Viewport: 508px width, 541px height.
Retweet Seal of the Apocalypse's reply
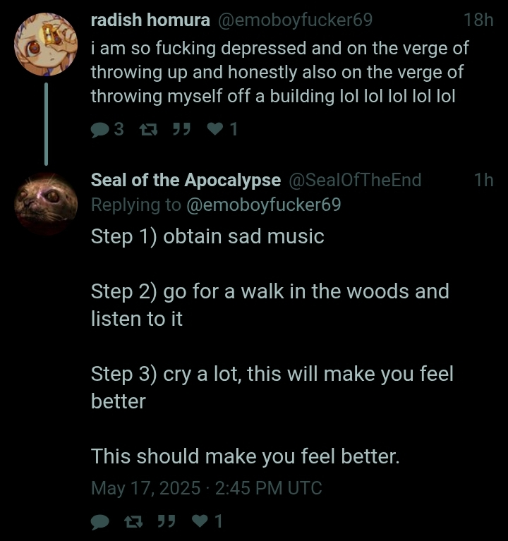pos(133,522)
